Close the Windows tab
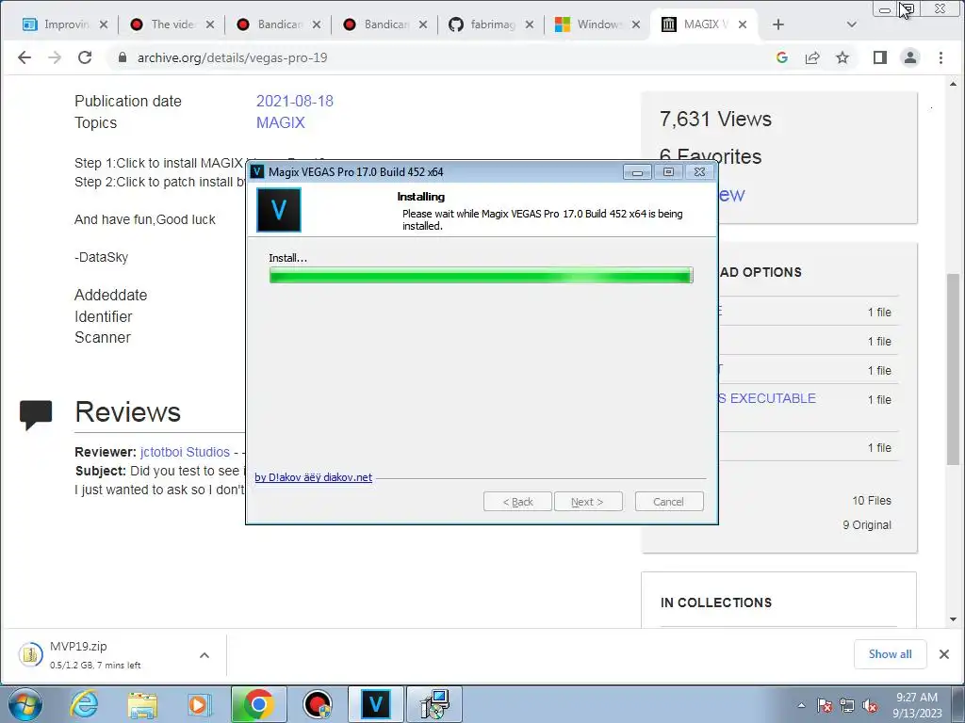Image resolution: width=965 pixels, height=723 pixels. [636, 24]
